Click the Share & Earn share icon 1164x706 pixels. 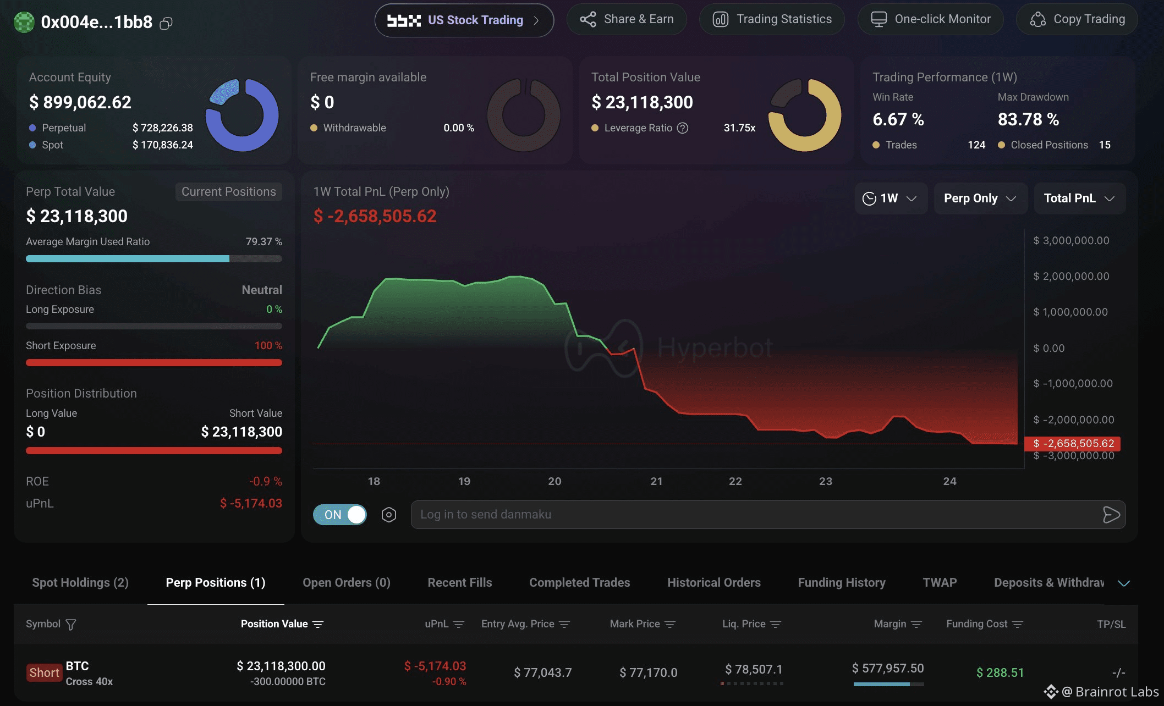(x=588, y=19)
